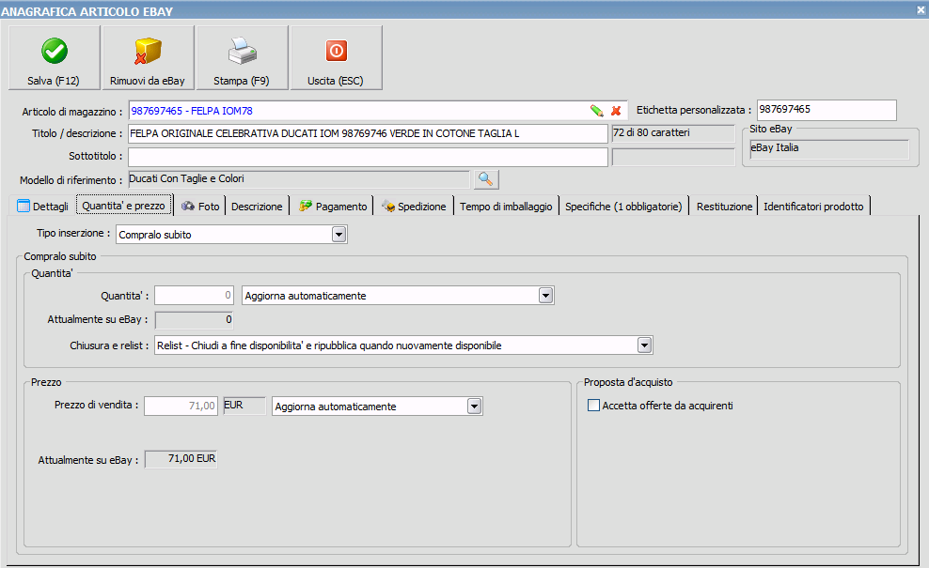The image size is (929, 568).
Task: Click the EUR currency box
Action: (x=244, y=406)
